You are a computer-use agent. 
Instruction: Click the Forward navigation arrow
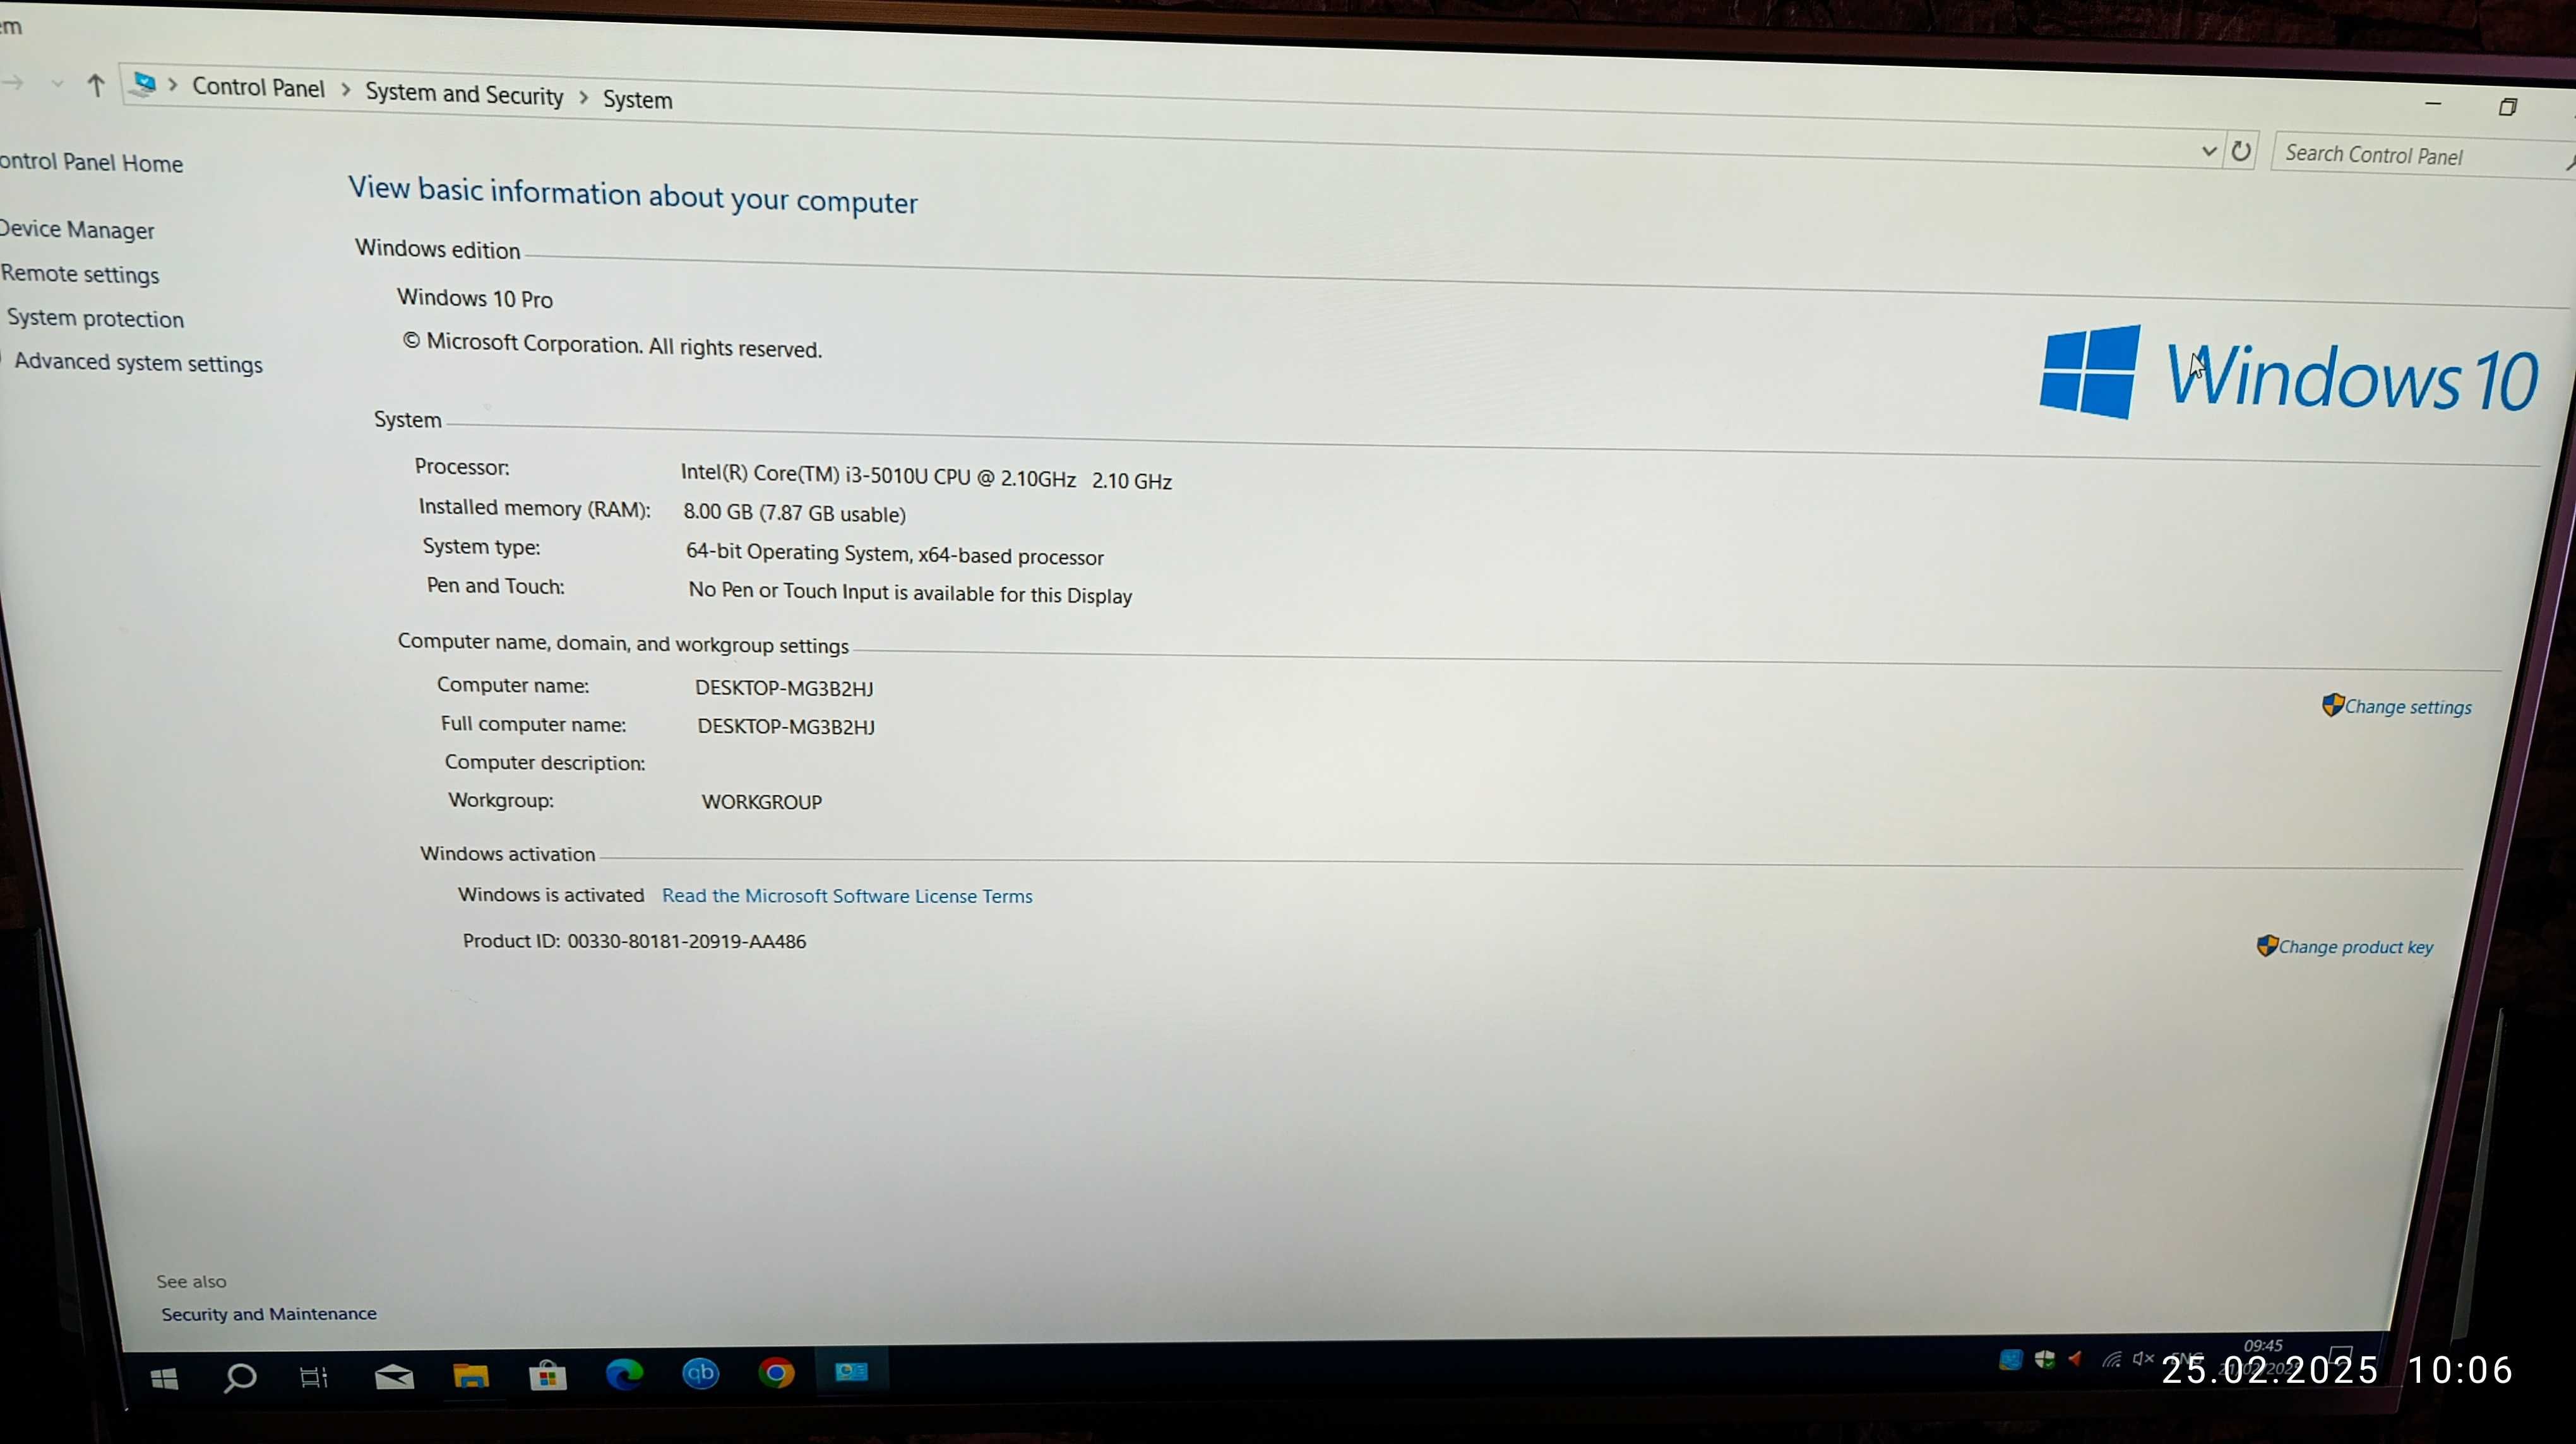(x=13, y=83)
